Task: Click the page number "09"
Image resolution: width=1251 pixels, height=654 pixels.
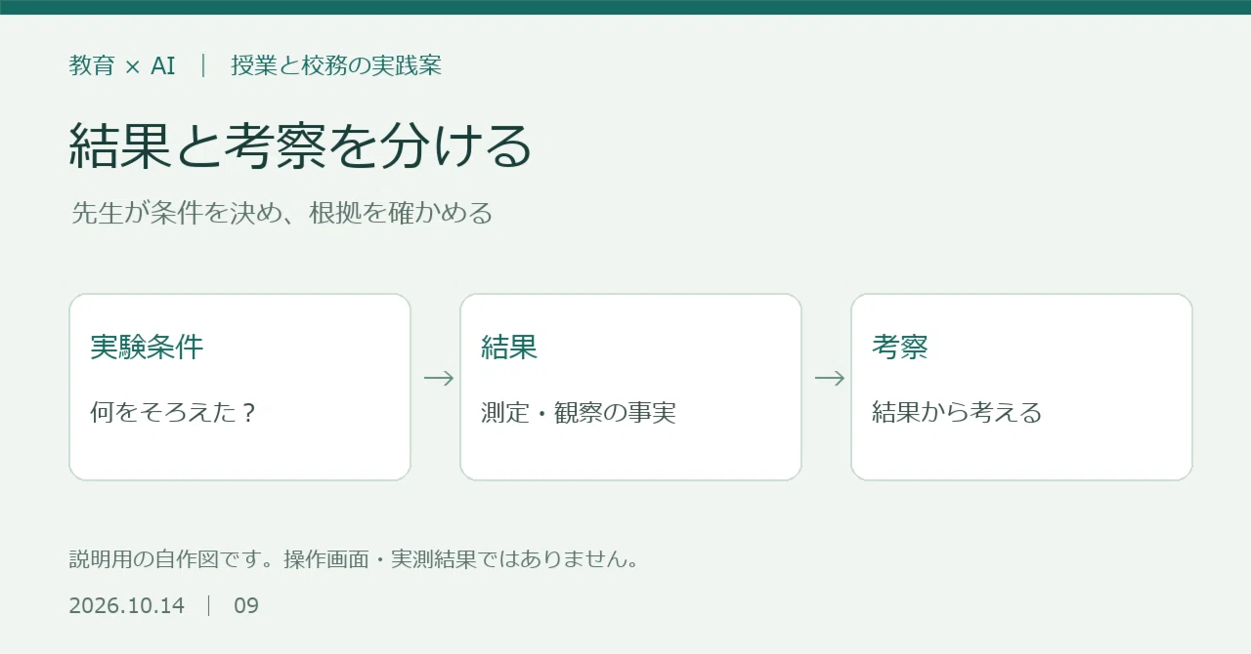Action: [x=246, y=605]
